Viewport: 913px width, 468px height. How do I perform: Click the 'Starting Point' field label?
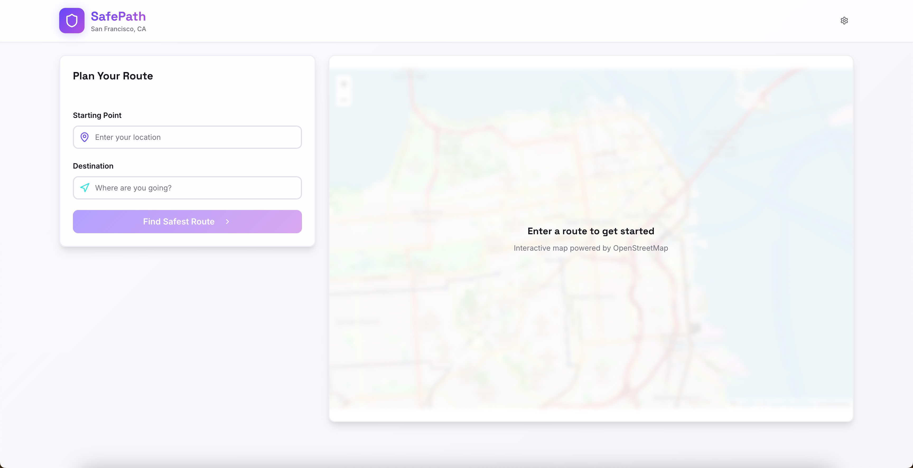(97, 115)
